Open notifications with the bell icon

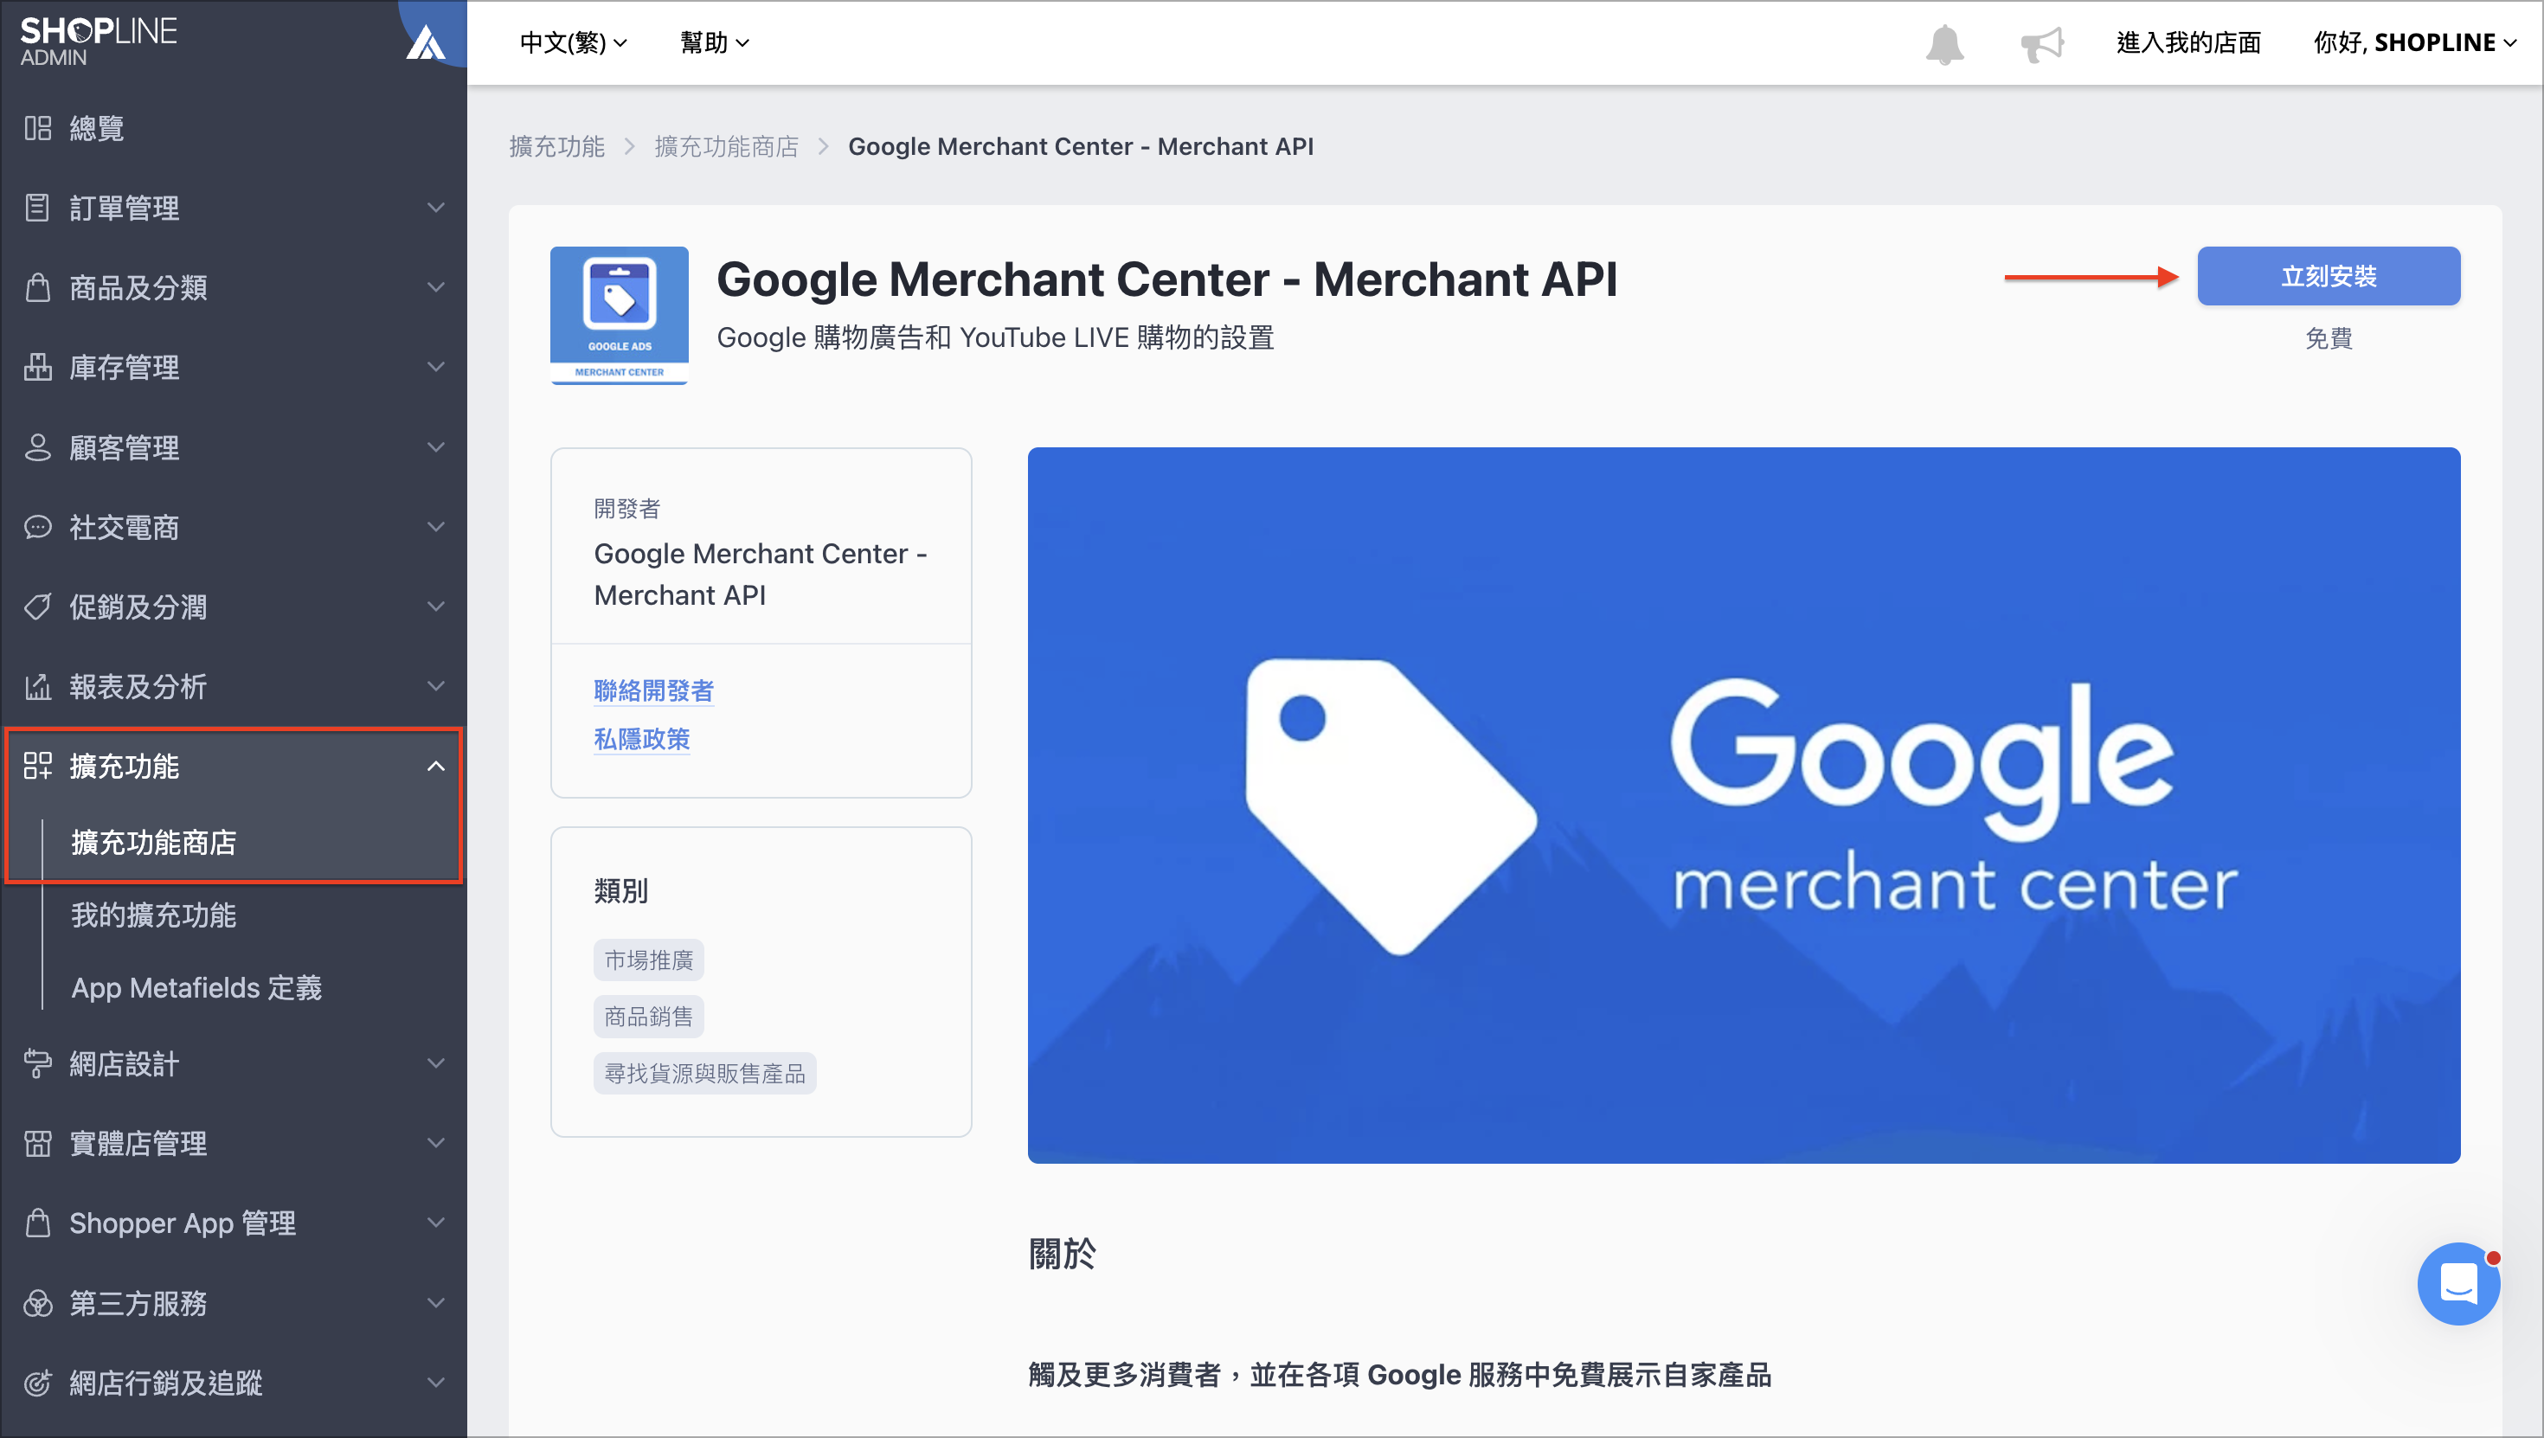pyautogui.click(x=1944, y=43)
